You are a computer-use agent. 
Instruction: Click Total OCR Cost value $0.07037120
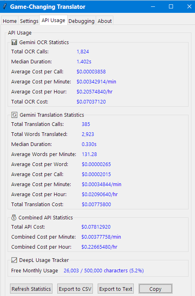click(91, 101)
